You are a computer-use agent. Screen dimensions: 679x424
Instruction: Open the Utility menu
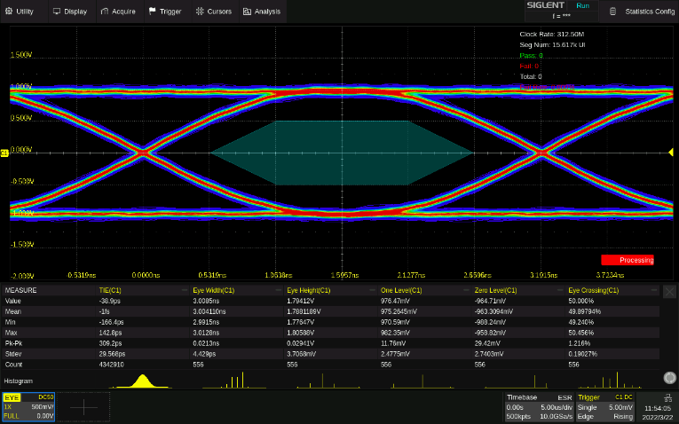20,12
